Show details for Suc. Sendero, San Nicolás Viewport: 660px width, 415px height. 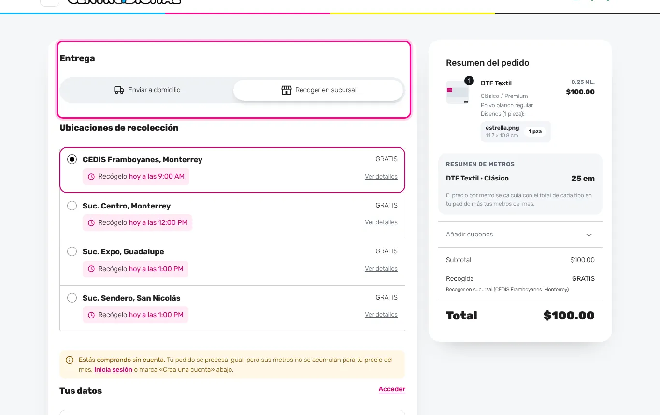pos(381,315)
